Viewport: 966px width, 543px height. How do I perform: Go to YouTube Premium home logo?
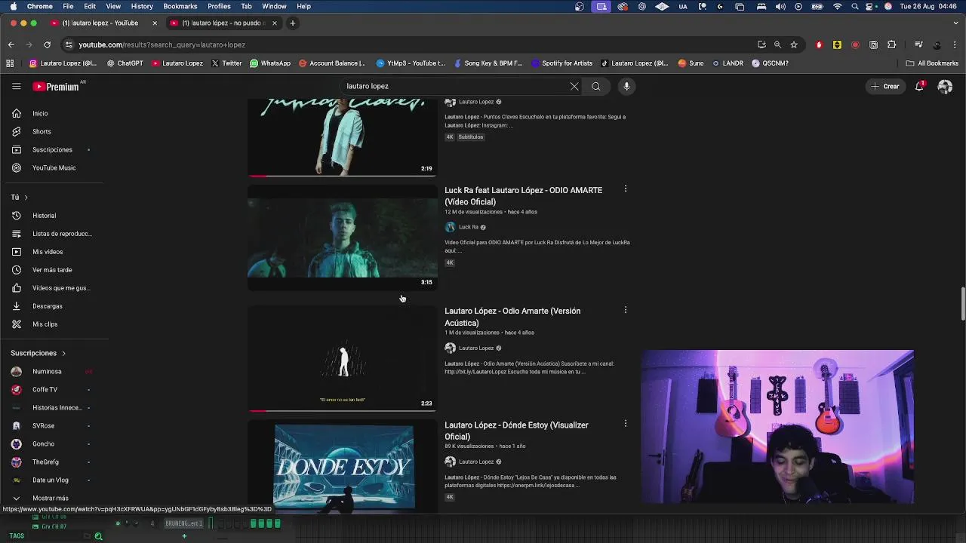pyautogui.click(x=56, y=87)
